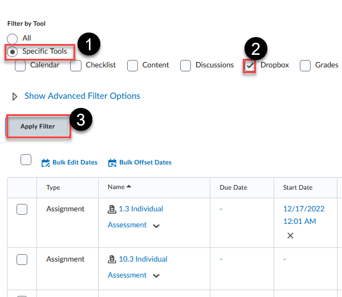Uncheck the Dropbox checkbox
342x297 pixels.
pos(249,66)
